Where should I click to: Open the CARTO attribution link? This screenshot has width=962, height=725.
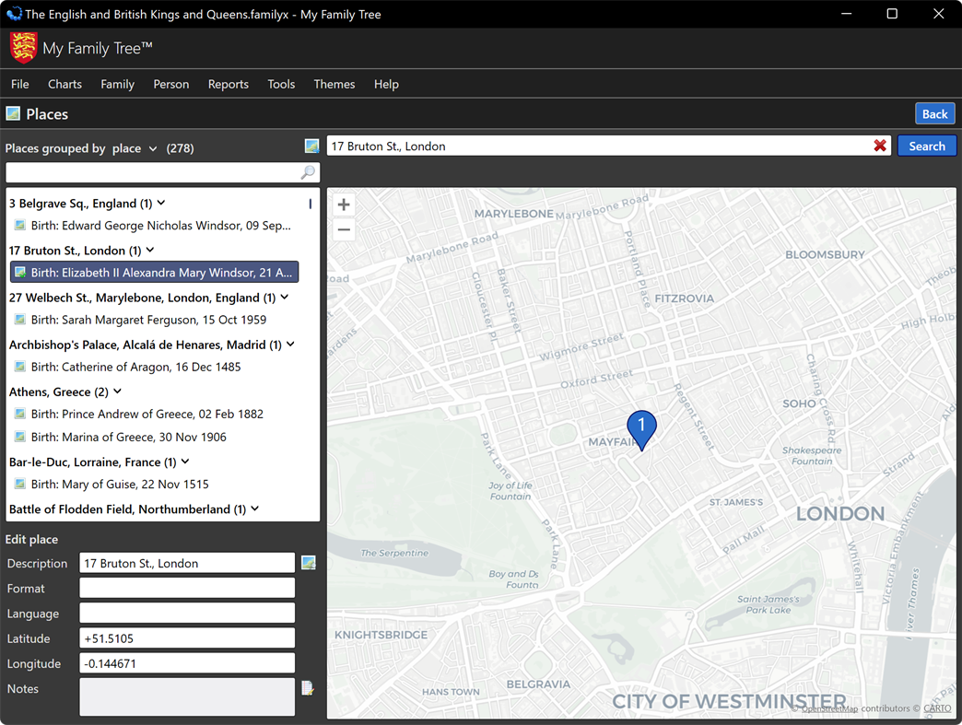pos(937,708)
